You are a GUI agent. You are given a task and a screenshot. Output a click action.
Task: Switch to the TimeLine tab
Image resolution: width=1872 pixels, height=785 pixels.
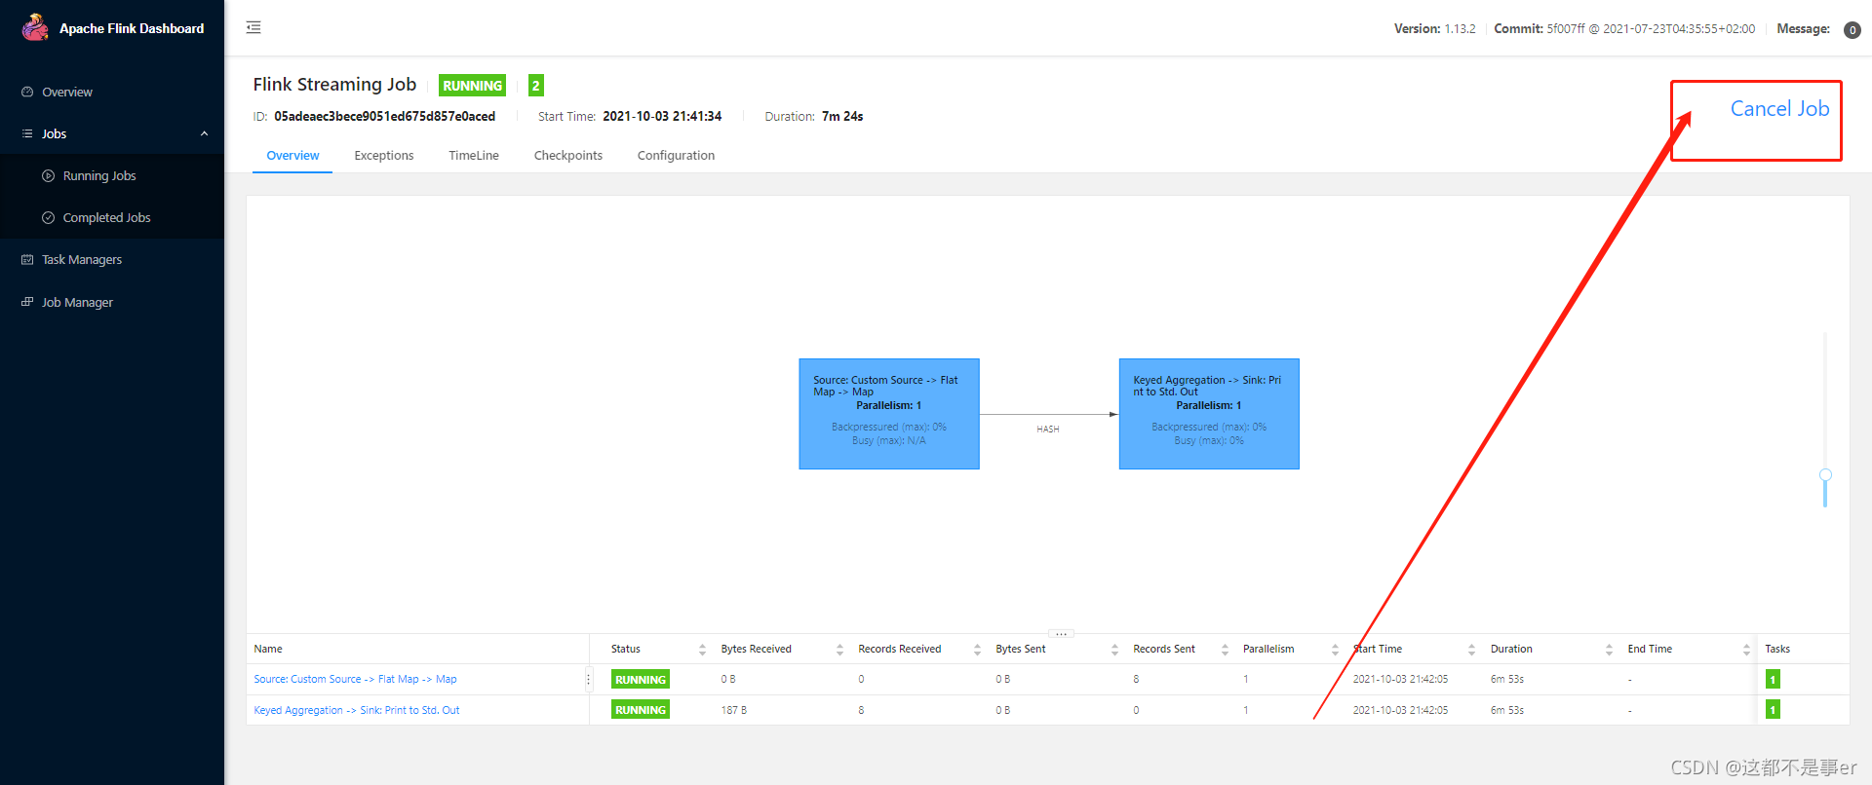474,155
